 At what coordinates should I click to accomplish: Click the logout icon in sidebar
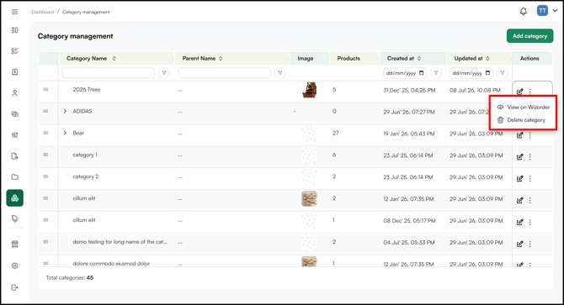15,287
